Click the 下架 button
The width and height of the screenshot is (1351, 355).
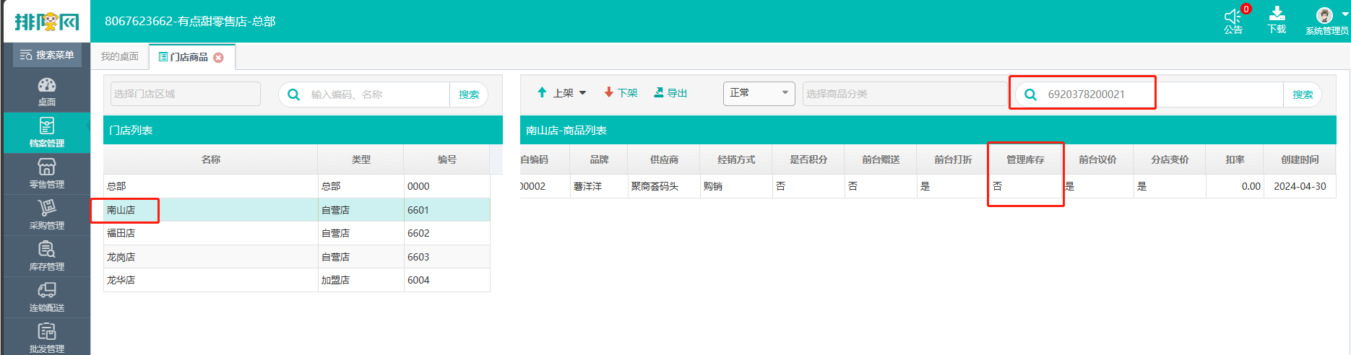coord(621,93)
